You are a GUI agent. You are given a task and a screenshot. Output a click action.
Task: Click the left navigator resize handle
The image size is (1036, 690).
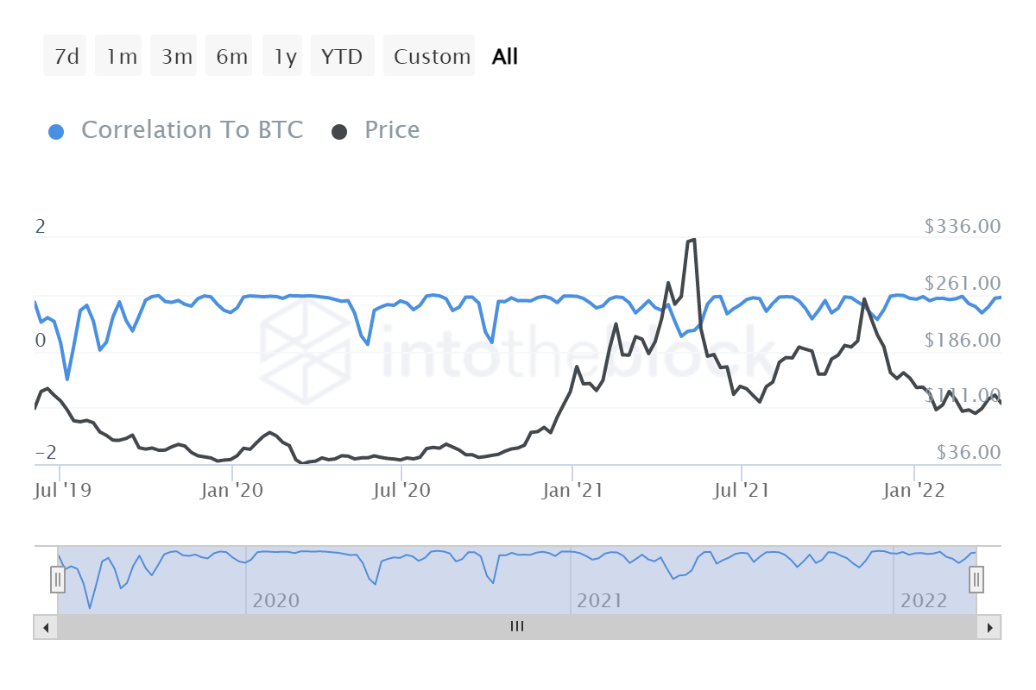[x=57, y=580]
